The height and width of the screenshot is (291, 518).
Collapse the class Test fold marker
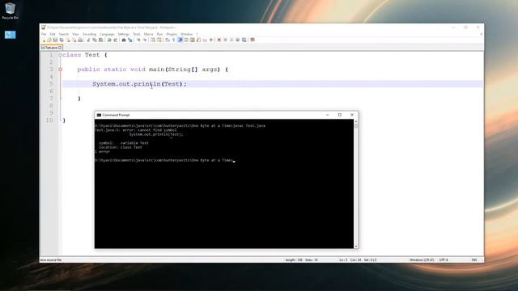(60, 55)
